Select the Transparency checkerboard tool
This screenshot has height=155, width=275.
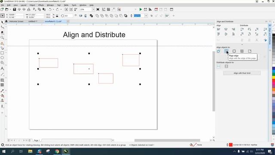2,85
